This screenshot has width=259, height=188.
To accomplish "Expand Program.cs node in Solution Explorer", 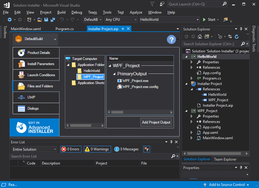I will click(x=191, y=78).
